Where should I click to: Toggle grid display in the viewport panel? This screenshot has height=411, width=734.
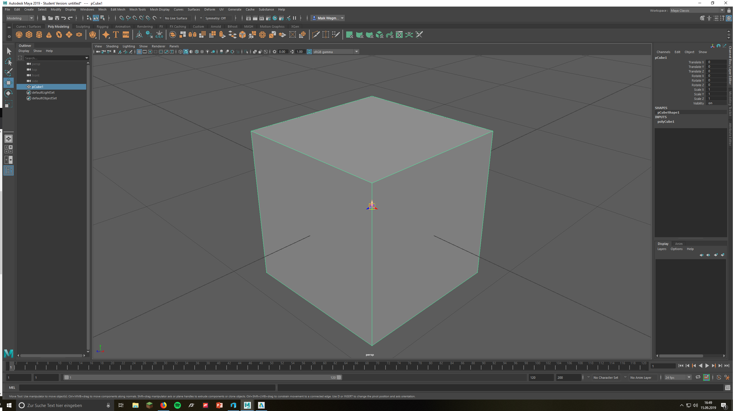pos(139,52)
